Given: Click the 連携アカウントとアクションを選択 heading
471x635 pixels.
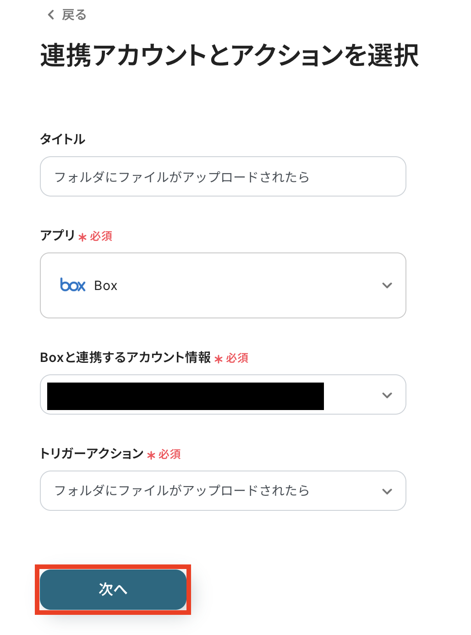Looking at the screenshot, I should [229, 55].
